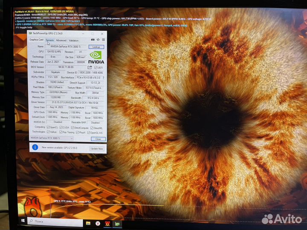Screen dimensions: 307x230
Task: Click the Release Date value Jun 2, 2021
Action: (x=53, y=62)
